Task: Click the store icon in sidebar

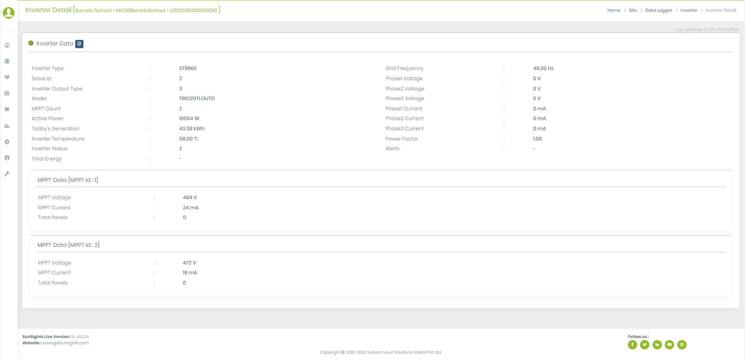Action: (x=7, y=110)
